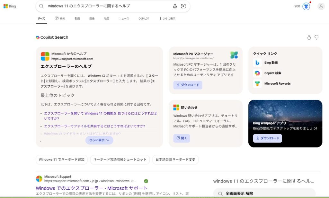Viewport: 329px width, 198px height.
Task: Open the Windows でのエクスプローラー support link
Action: coord(92,188)
